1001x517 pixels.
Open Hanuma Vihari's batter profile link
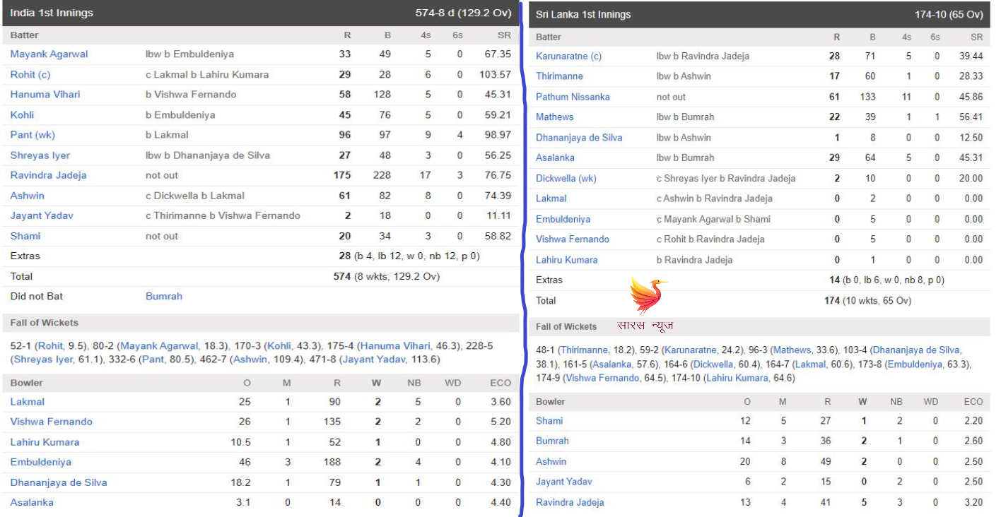click(45, 95)
